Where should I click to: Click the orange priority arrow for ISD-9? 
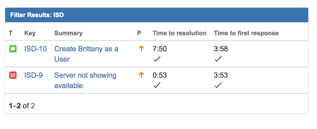(x=141, y=75)
